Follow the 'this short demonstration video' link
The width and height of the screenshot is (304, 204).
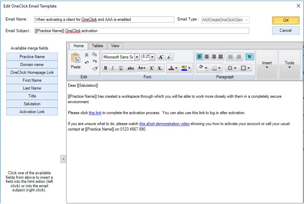pos(165,124)
